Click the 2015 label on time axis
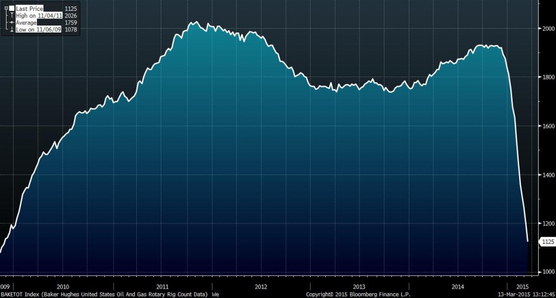The height and width of the screenshot is (298, 556). pyautogui.click(x=522, y=286)
